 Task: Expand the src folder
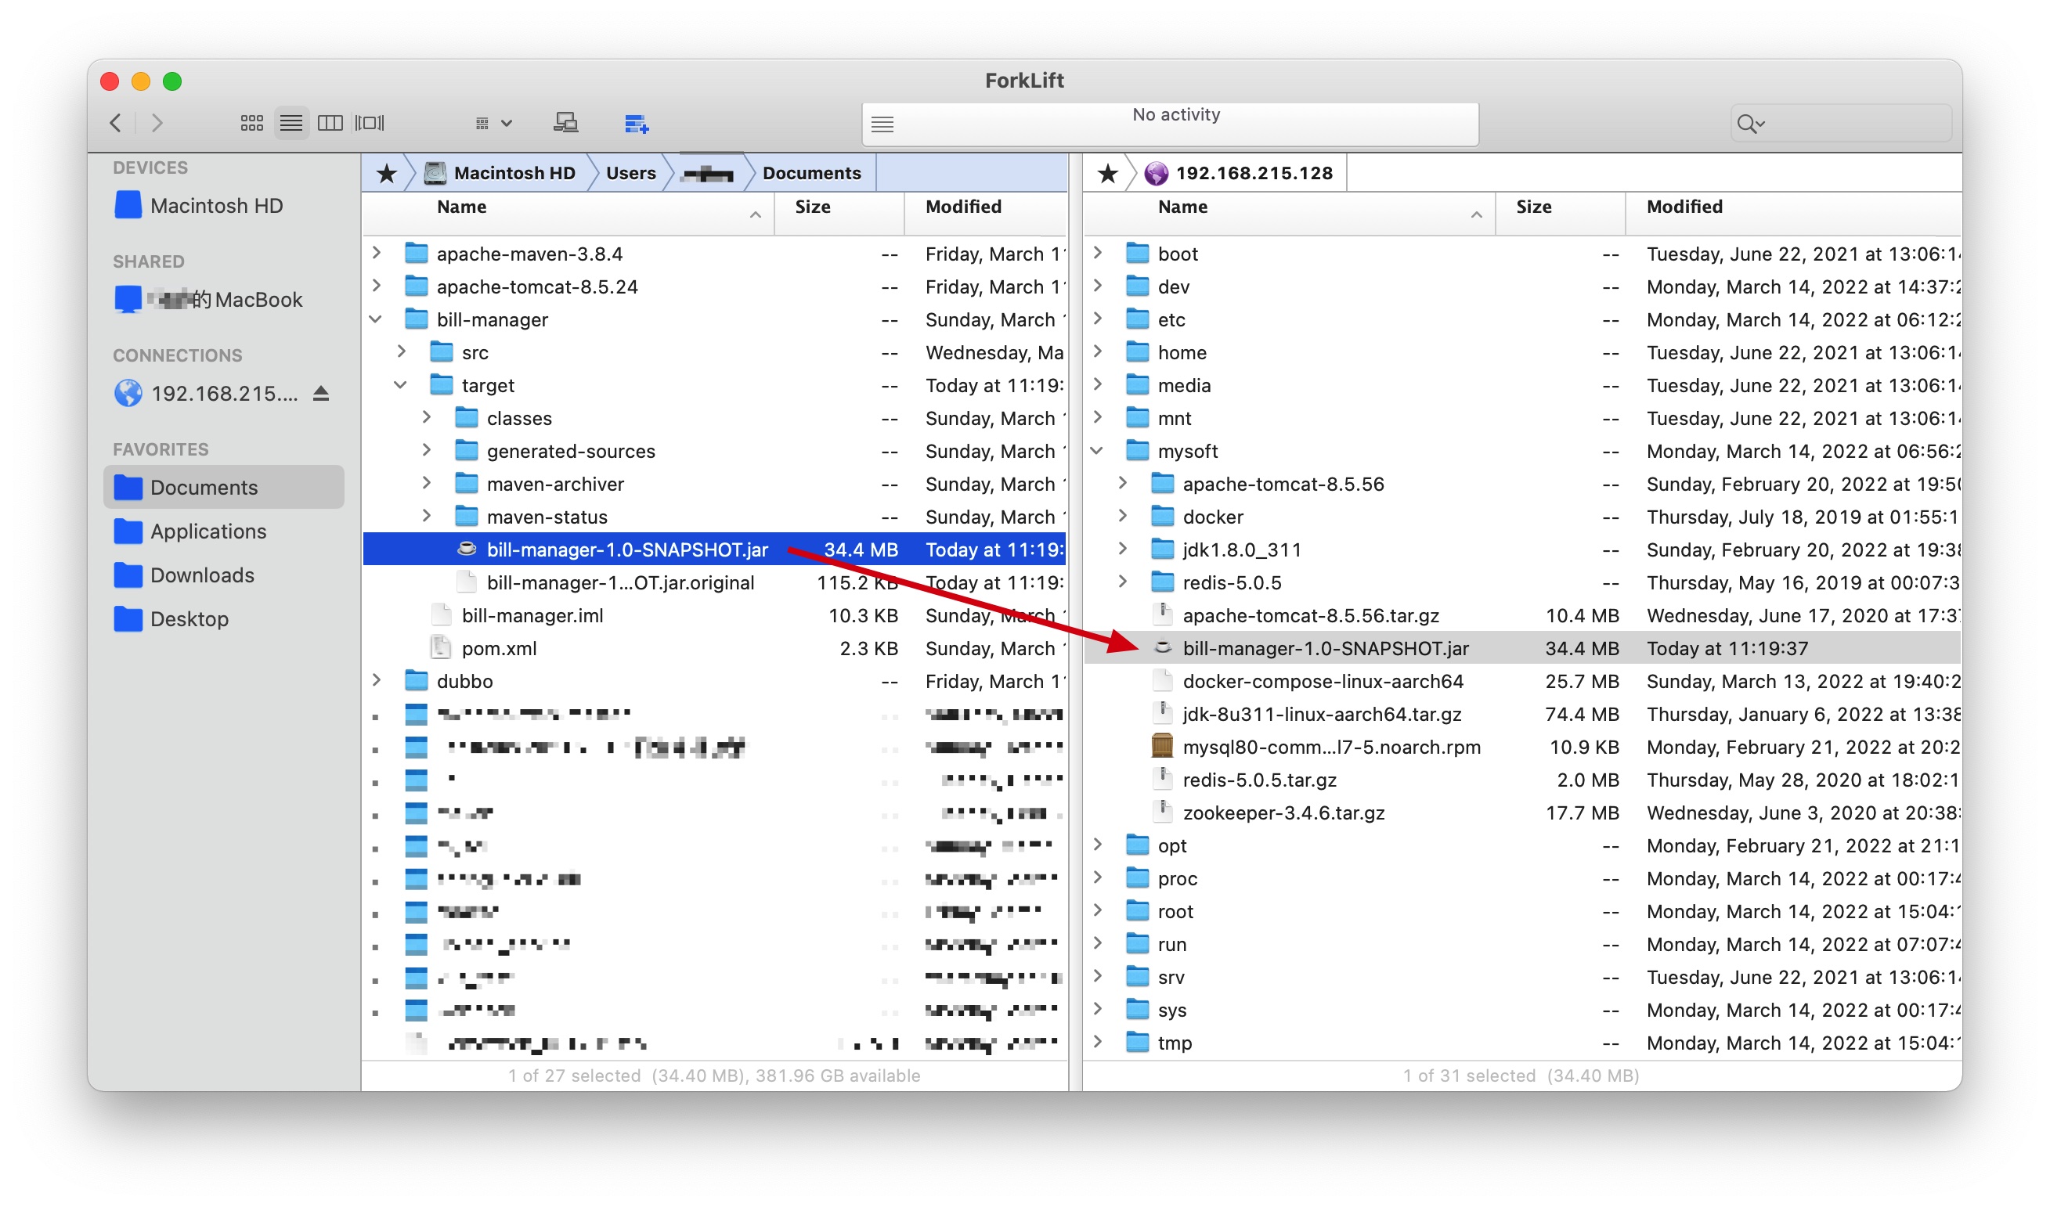(402, 351)
